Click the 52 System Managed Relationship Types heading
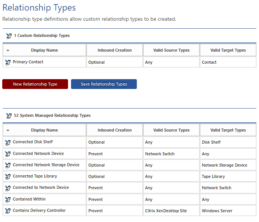Screen dimensions: 259x222 (52, 115)
